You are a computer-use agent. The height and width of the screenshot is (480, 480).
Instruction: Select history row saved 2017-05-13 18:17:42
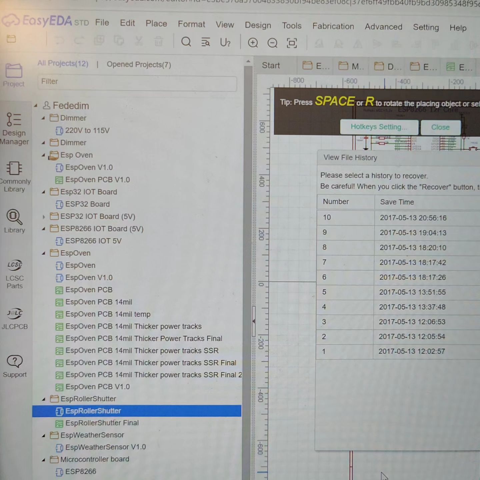click(398, 263)
